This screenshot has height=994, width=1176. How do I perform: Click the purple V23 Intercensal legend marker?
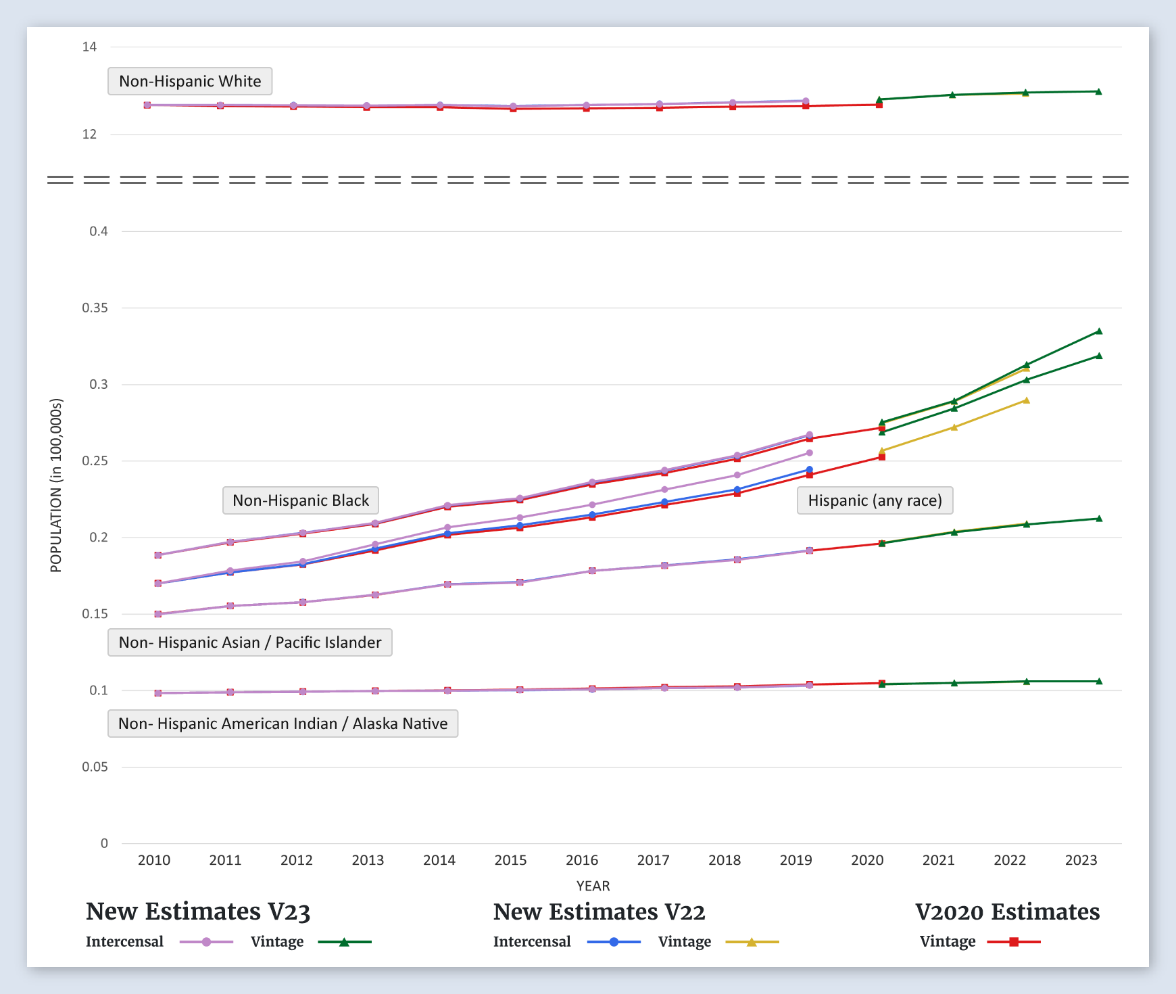tap(206, 942)
